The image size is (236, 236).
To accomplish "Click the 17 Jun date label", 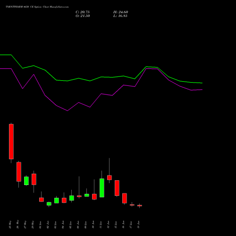I will (x=131, y=225).
